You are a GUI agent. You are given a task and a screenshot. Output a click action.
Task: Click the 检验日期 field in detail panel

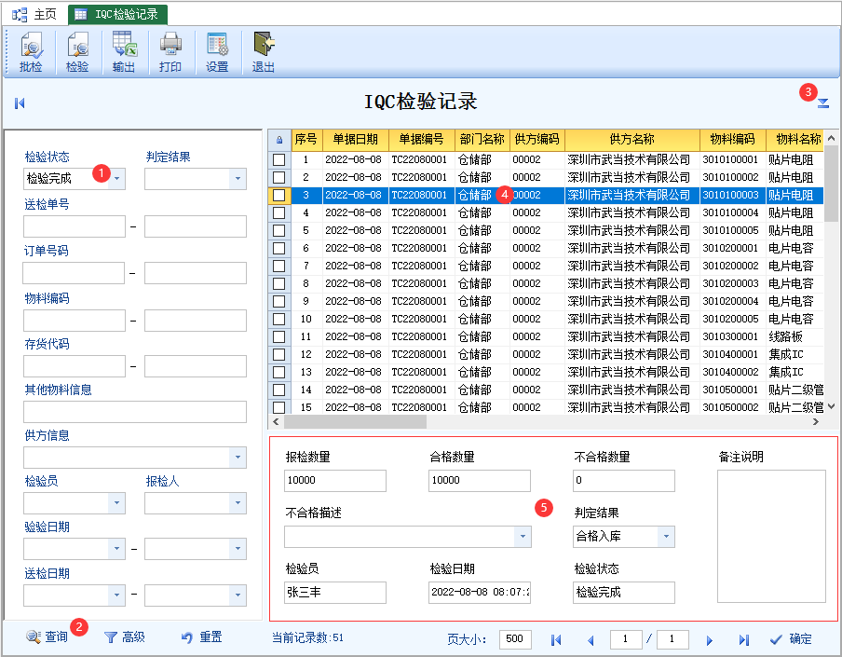[x=480, y=593]
